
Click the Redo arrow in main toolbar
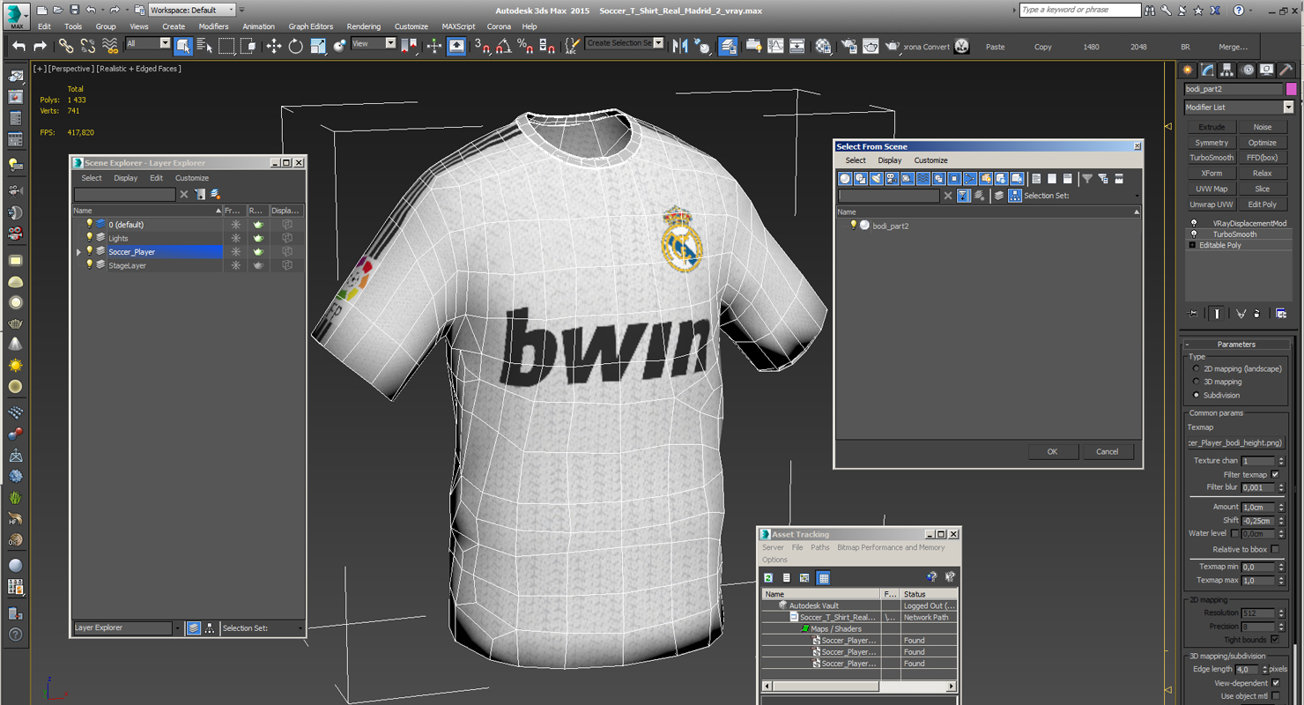click(40, 46)
